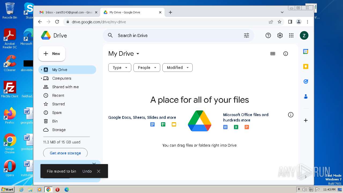Image resolution: width=343 pixels, height=193 pixels.
Task: Open Google Keep side panel
Action: [x=306, y=66]
